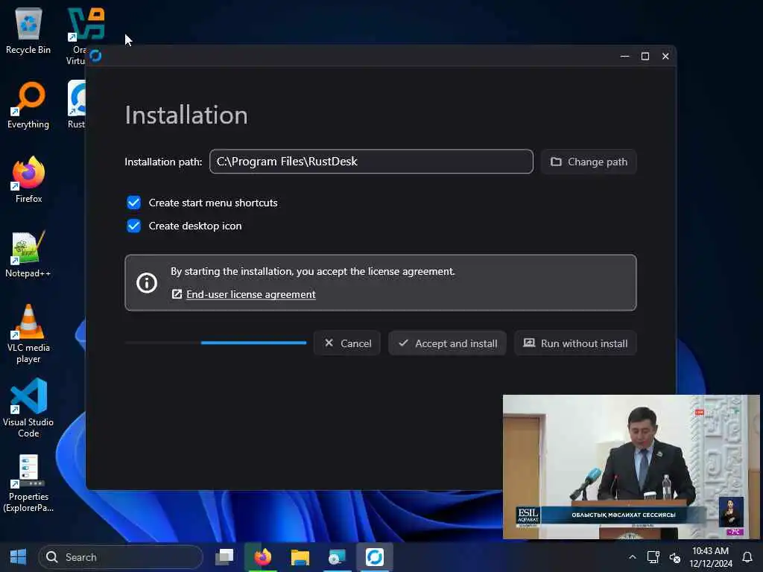Open Windows Start menu
763x572 pixels.
18,557
